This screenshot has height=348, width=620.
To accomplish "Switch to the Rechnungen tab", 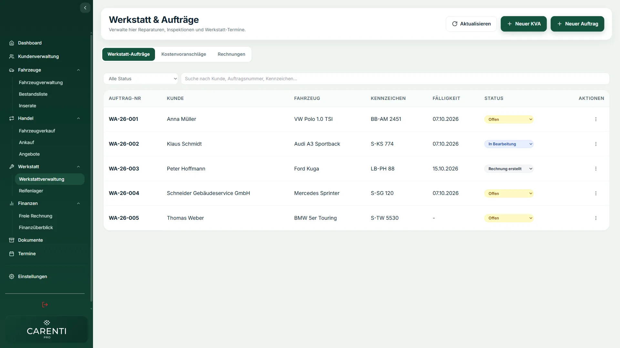I will click(x=232, y=54).
